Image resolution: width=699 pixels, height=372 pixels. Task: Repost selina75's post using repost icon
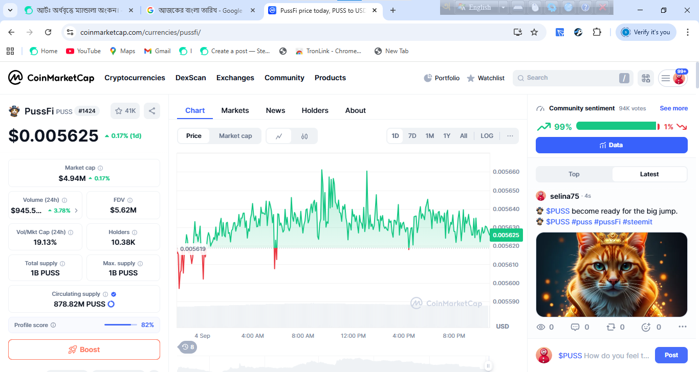[x=610, y=327]
